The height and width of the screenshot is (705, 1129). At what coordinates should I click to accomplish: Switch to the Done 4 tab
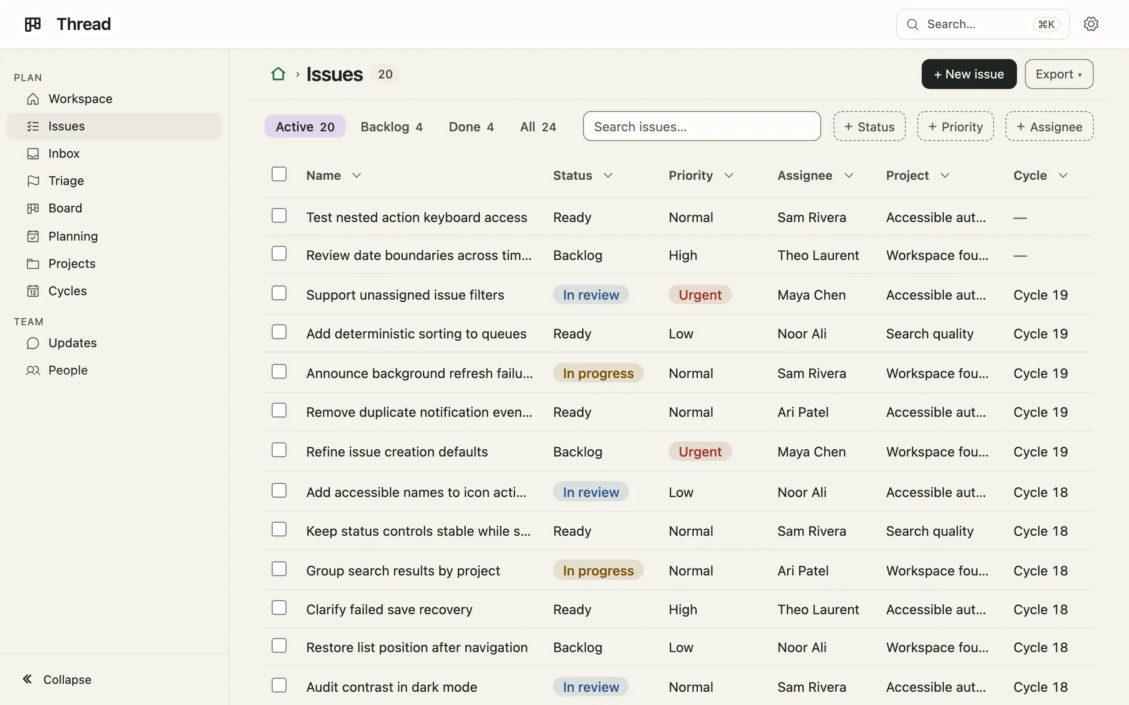(471, 126)
